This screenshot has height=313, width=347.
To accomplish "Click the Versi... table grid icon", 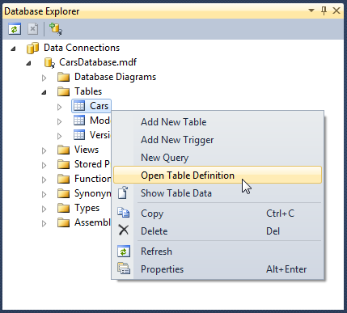I will (x=79, y=135).
